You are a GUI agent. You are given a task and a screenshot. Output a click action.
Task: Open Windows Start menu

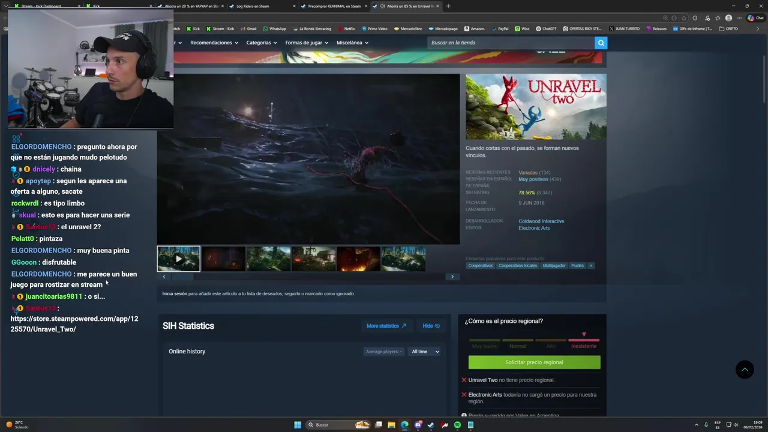[x=298, y=425]
